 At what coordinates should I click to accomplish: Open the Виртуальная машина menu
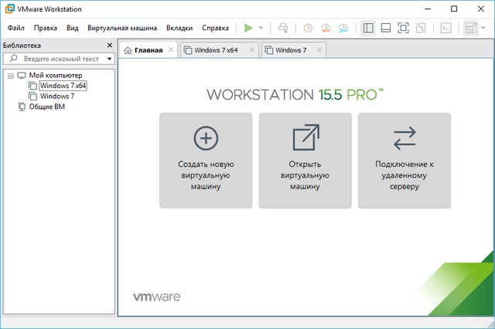coord(122,28)
